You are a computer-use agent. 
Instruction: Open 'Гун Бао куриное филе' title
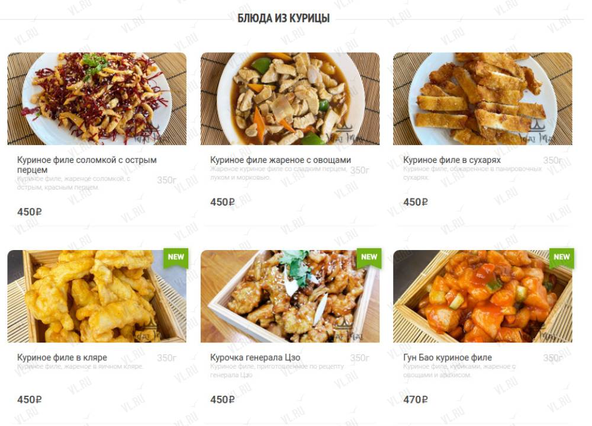click(x=448, y=357)
